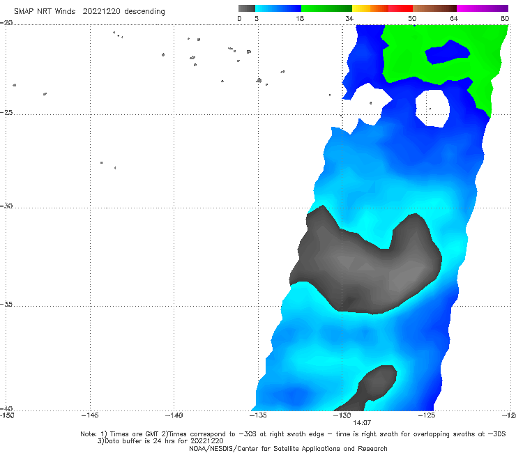Click the longitude label '-145'
The height and width of the screenshot is (453, 516).
coord(90,415)
